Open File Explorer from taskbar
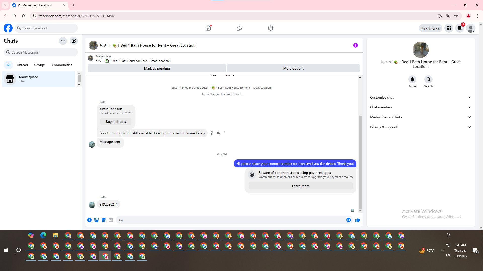Screen dimensions: 483x271 point(56,235)
